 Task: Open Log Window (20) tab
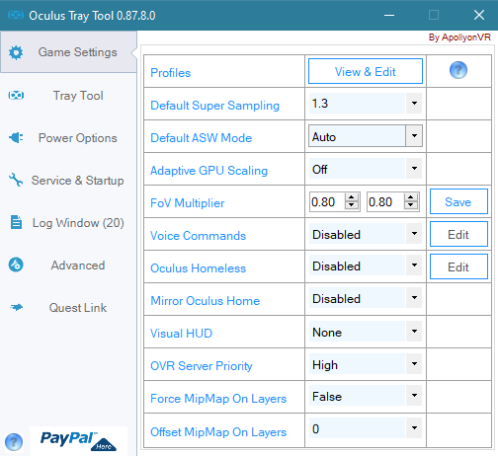[x=68, y=223]
